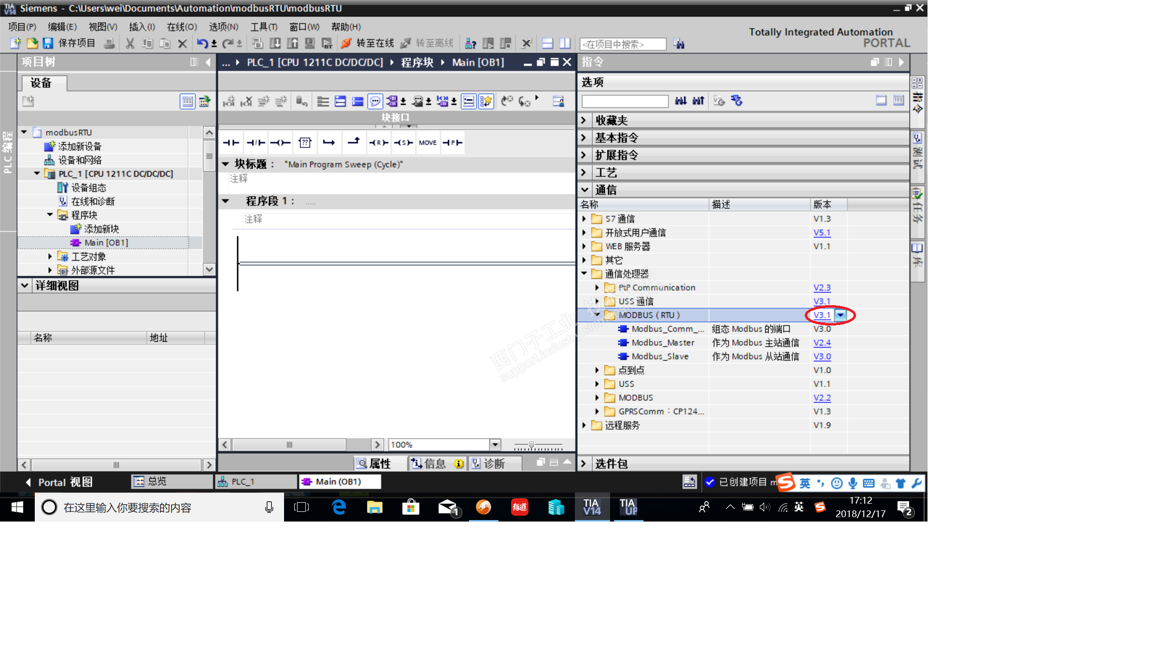Click the Go online icon
The width and height of the screenshot is (1155, 649).
pos(346,43)
